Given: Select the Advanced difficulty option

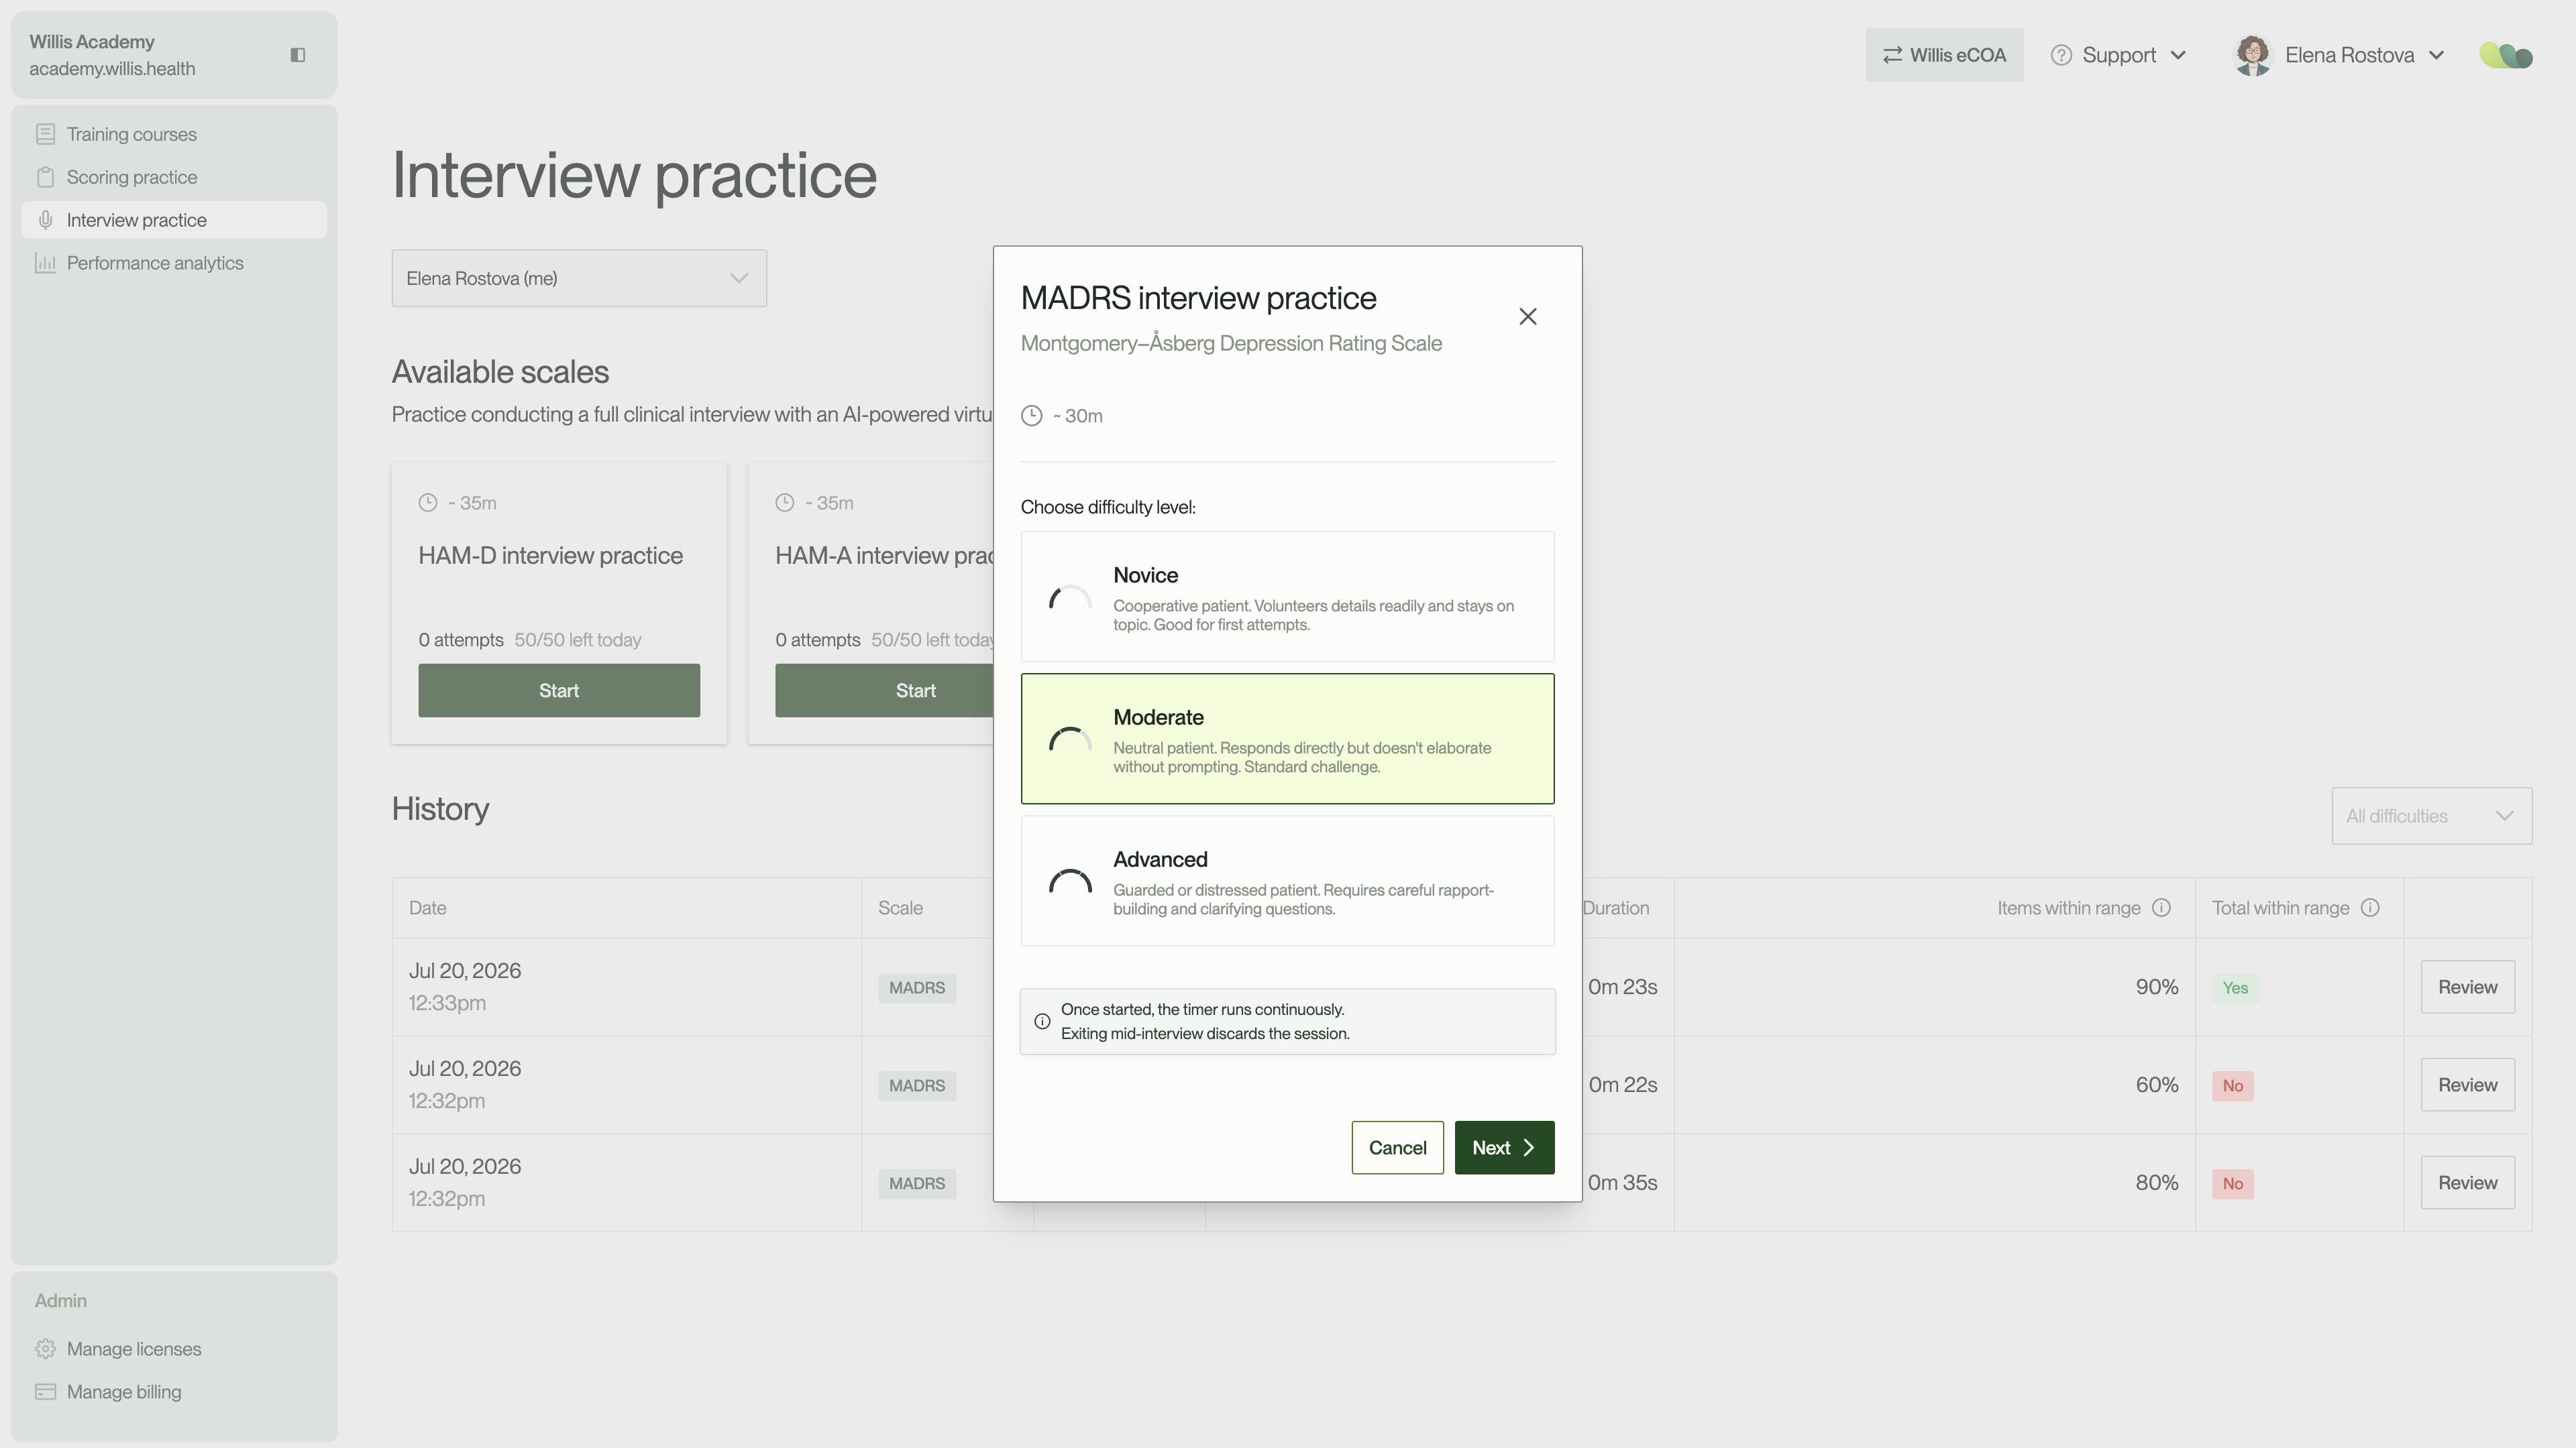Looking at the screenshot, I should [x=1287, y=880].
